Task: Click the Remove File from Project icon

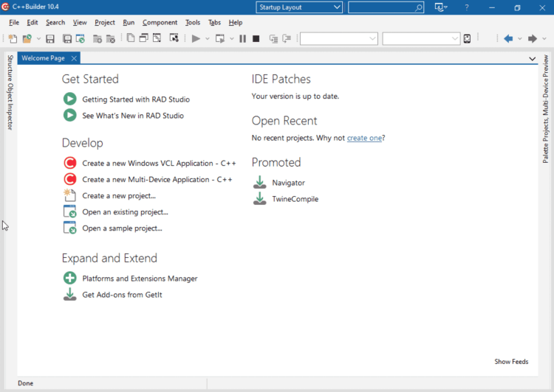Action: 111,39
